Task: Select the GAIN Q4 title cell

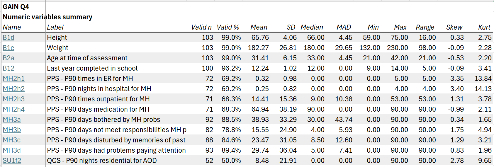Action: pos(16,7)
